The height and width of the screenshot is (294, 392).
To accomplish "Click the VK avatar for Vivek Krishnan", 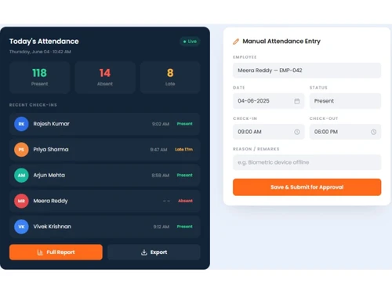I will click(21, 227).
